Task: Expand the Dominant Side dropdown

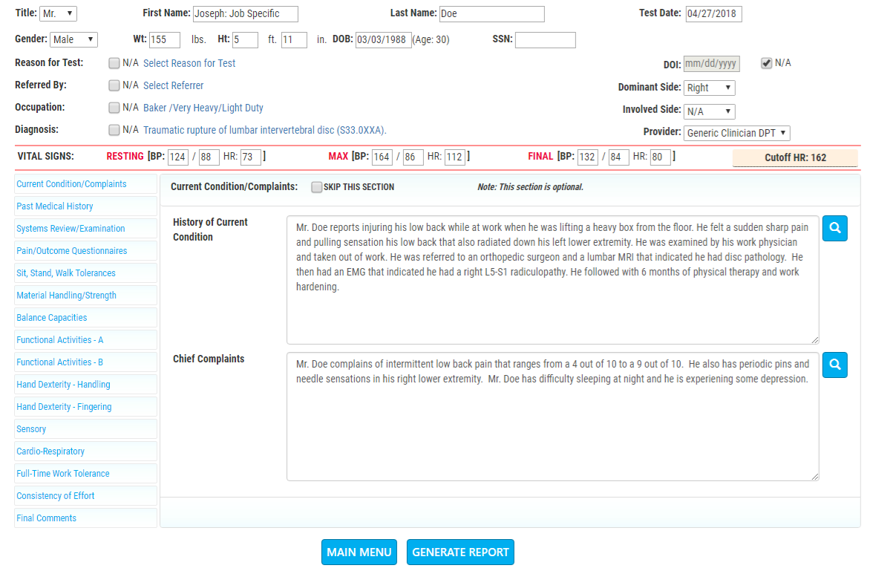Action: coord(710,88)
